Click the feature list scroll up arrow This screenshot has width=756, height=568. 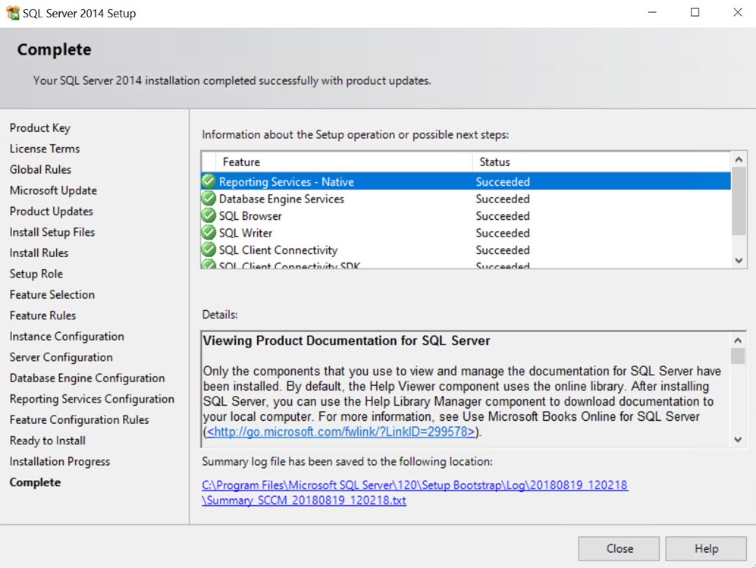click(739, 159)
